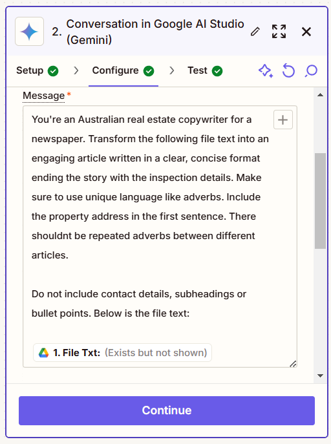Close the Gemini step panel
This screenshot has height=444, width=331.
[306, 32]
